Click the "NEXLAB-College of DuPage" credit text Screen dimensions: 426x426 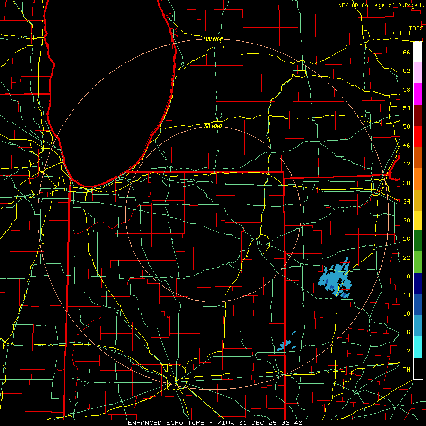pyautogui.click(x=378, y=5)
